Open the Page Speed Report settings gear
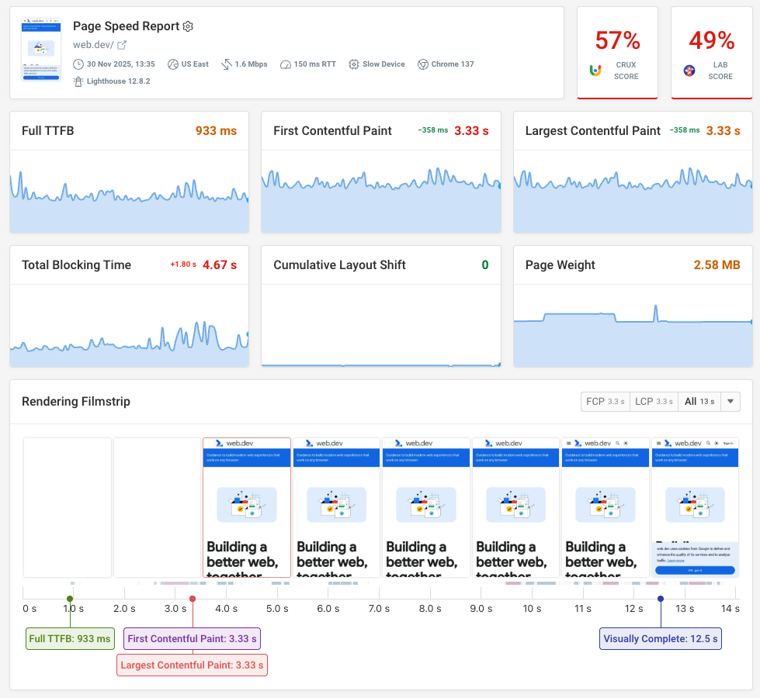This screenshot has width=760, height=698. (188, 26)
